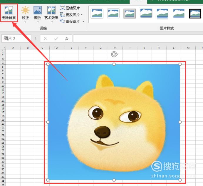Screen dimensions: 203x186
Task: Apply the fourth picture style thumbnail
Action: (x=146, y=13)
